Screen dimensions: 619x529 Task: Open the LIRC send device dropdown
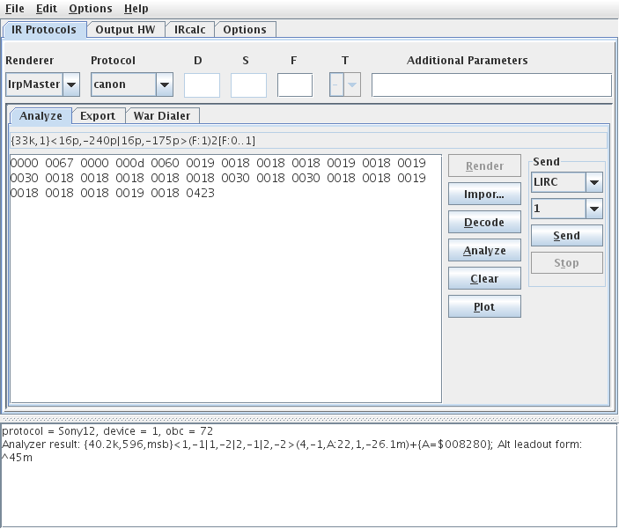[x=593, y=182]
